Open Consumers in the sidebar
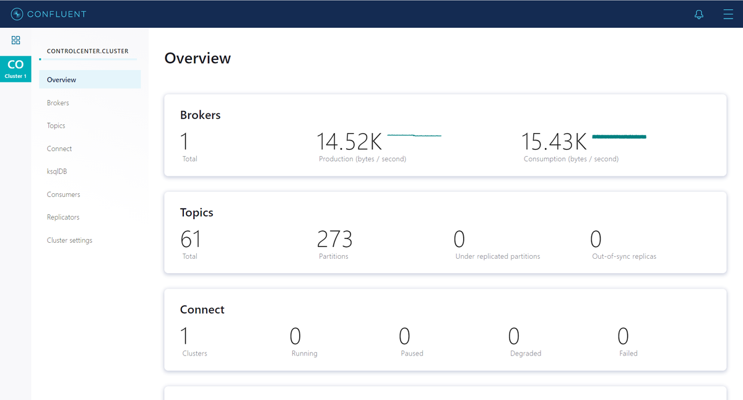This screenshot has width=743, height=400. [x=64, y=194]
